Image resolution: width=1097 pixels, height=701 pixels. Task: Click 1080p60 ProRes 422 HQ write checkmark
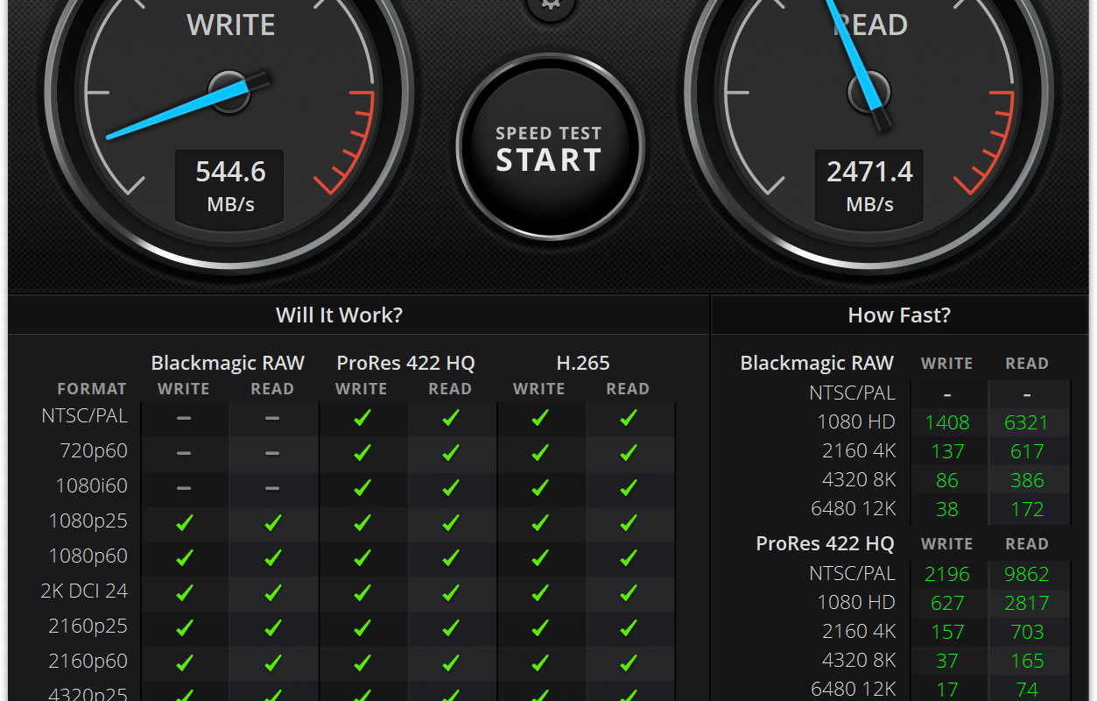(362, 558)
